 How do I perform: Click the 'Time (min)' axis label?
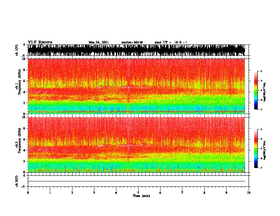click(x=141, y=196)
